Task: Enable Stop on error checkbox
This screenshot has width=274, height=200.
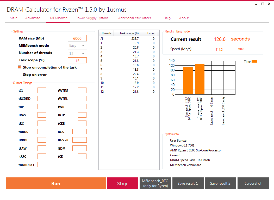Action: (x=19, y=75)
